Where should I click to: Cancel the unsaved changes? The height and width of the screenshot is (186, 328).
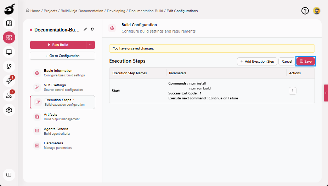click(287, 62)
